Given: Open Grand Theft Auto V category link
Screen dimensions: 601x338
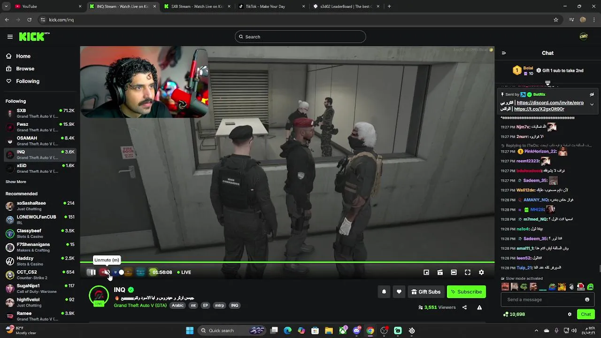Looking at the screenshot, I should pos(140,305).
